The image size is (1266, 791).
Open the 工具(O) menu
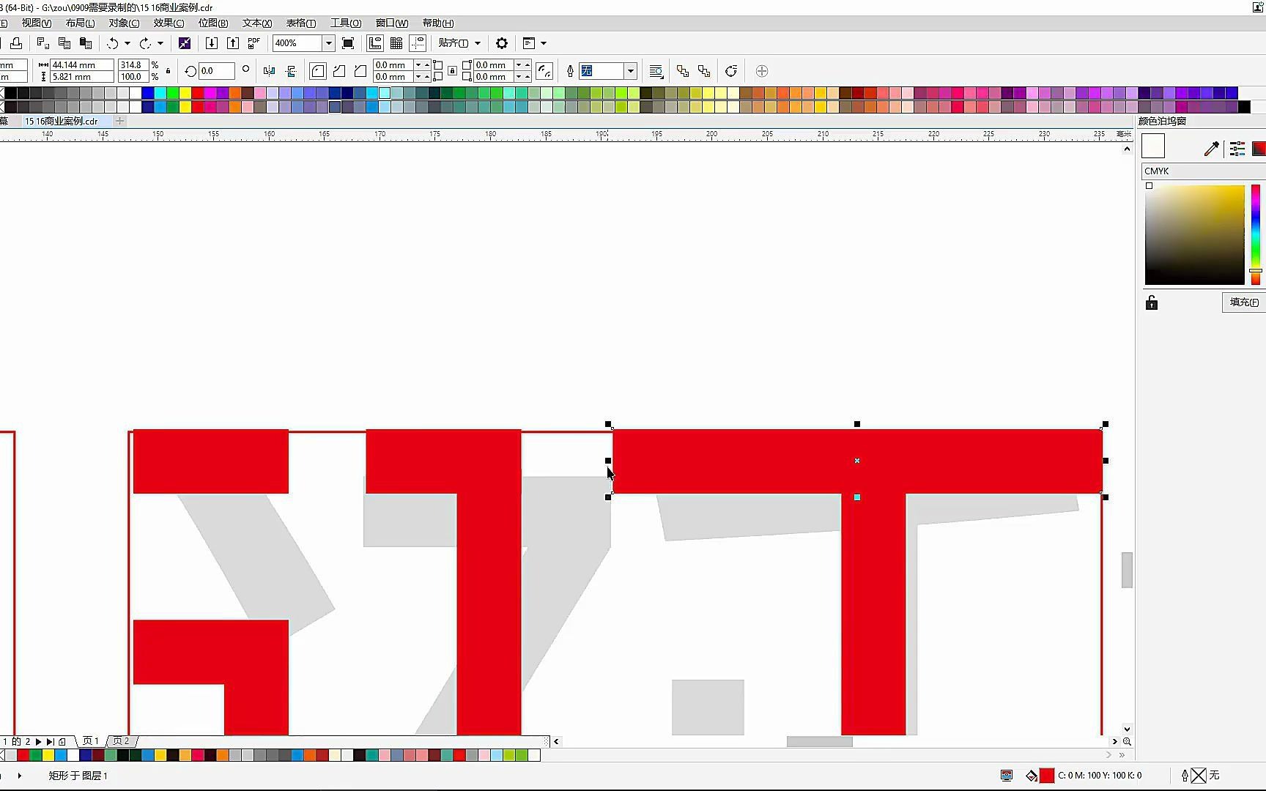(346, 23)
